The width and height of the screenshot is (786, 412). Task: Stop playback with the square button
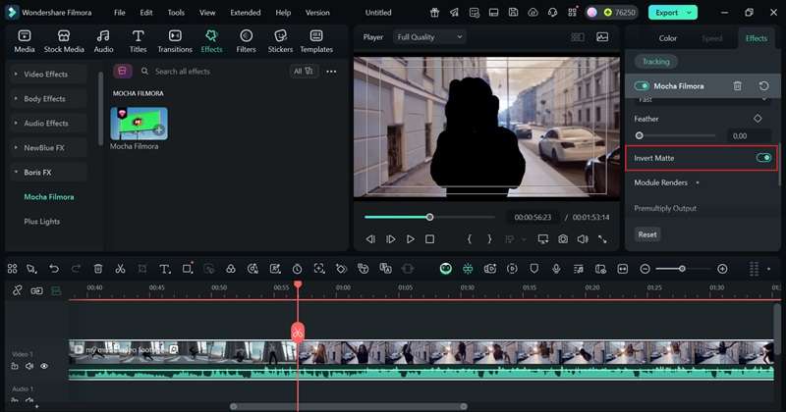(429, 239)
